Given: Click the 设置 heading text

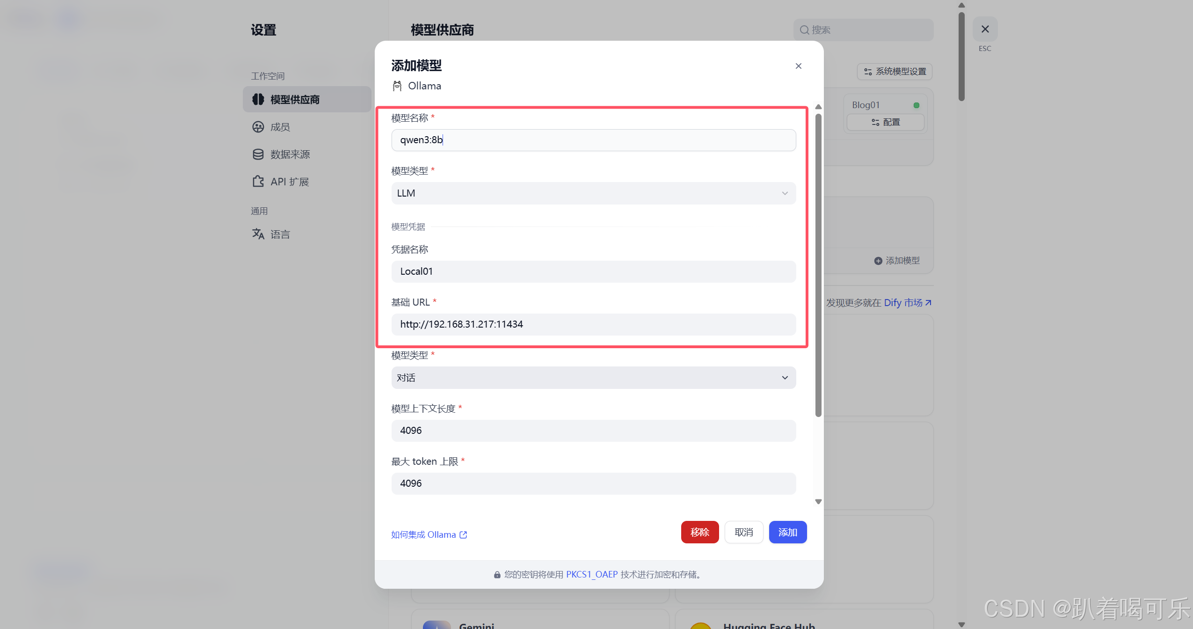Looking at the screenshot, I should pyautogui.click(x=263, y=30).
